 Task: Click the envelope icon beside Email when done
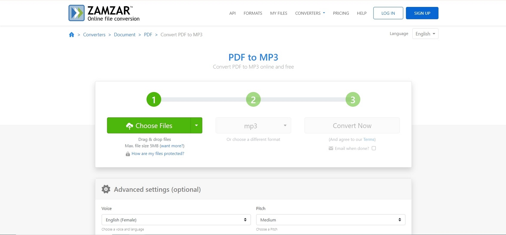pyautogui.click(x=331, y=148)
